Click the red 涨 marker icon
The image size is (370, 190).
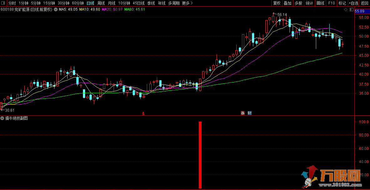tap(243, 113)
